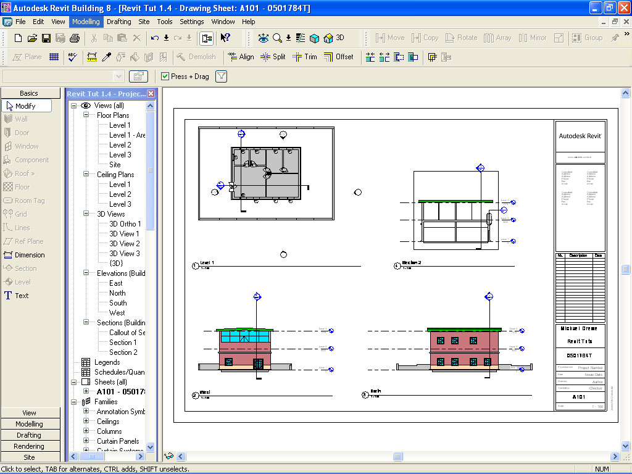Viewport: 632px width, 474px height.
Task: Open the File menu
Action: point(20,22)
